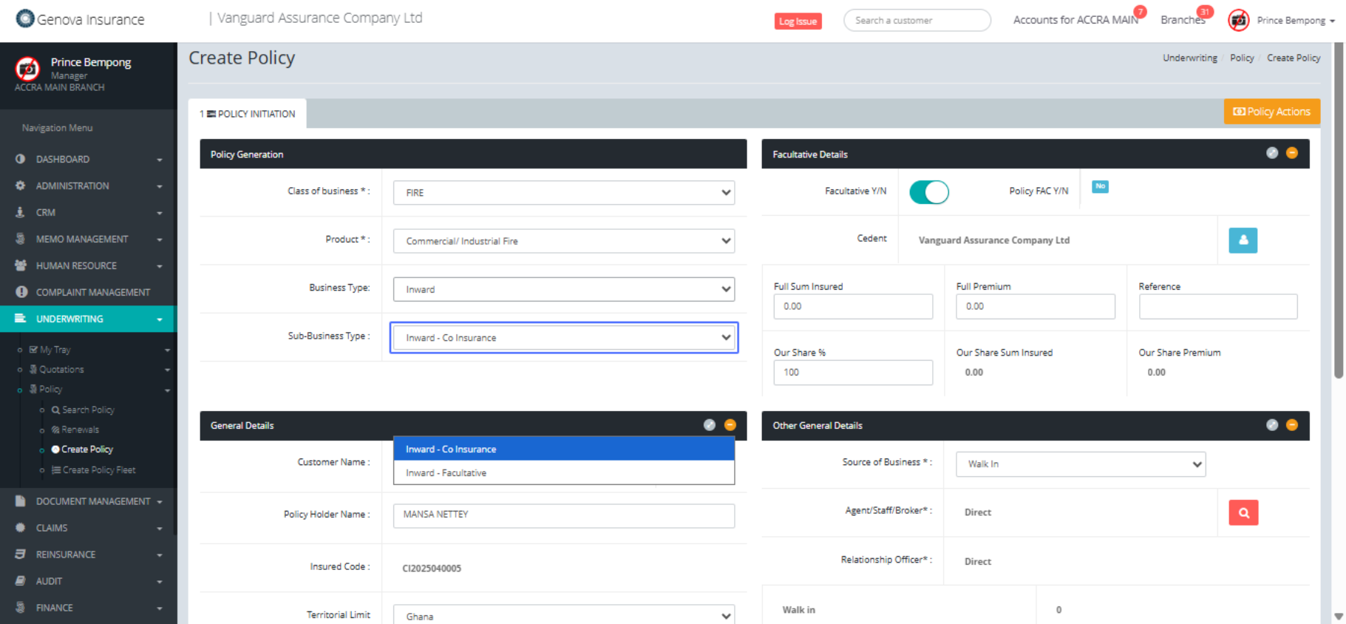1346x624 pixels.
Task: Click the Policy Actions button
Action: click(1271, 112)
